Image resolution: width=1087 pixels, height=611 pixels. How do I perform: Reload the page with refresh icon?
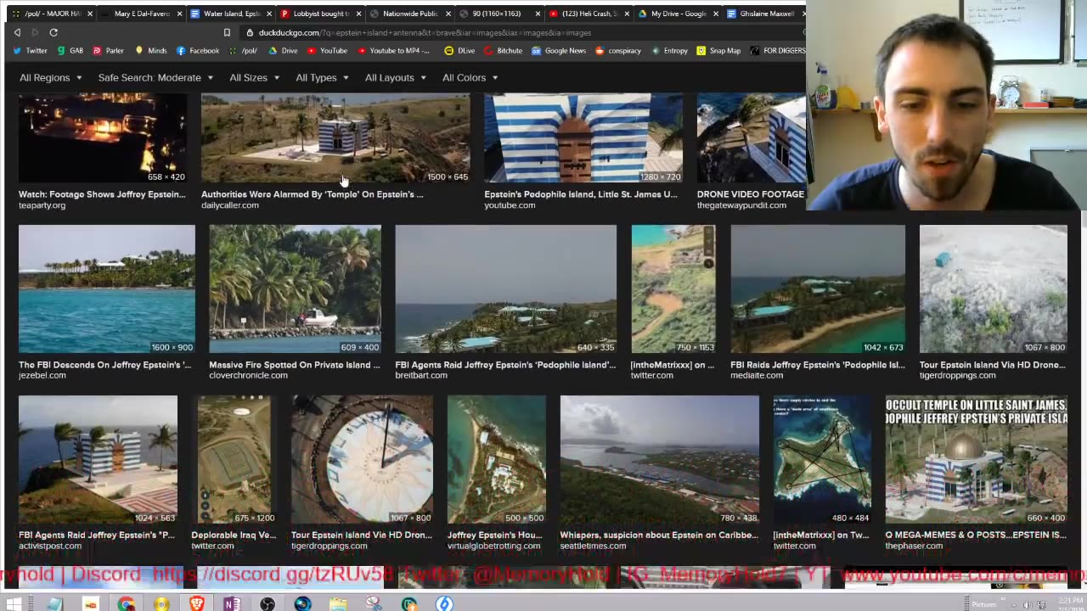tap(54, 32)
